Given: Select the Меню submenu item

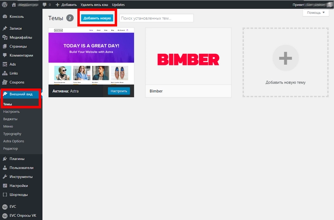Looking at the screenshot, I should (x=8, y=126).
